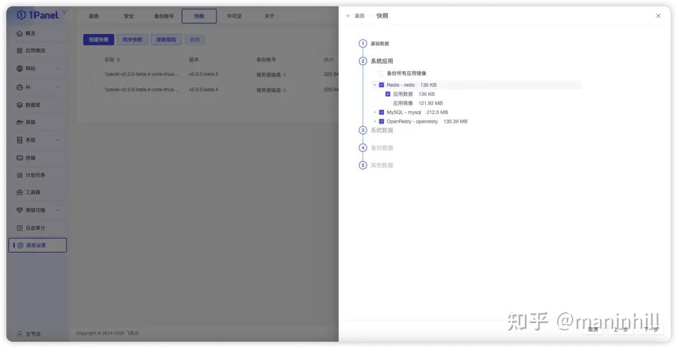Screen dimensions: 677x348
Task: Go to step 5 其他数据
Action: click(376, 165)
